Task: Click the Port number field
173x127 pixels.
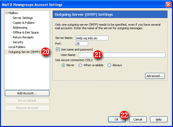Action: click(82, 44)
